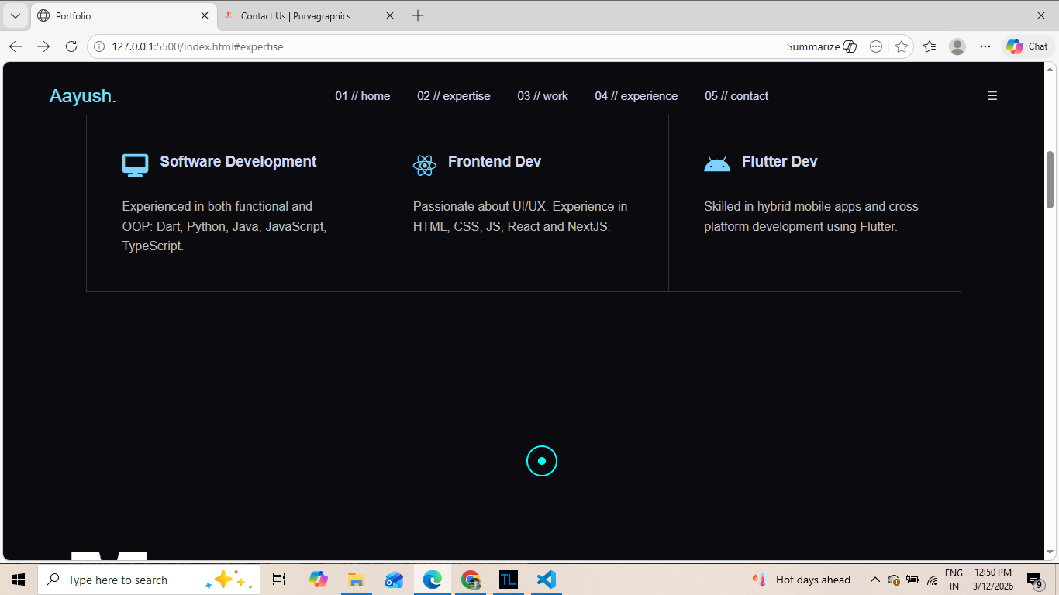Navigate to 03 // work section
The width and height of the screenshot is (1059, 595).
click(x=543, y=96)
